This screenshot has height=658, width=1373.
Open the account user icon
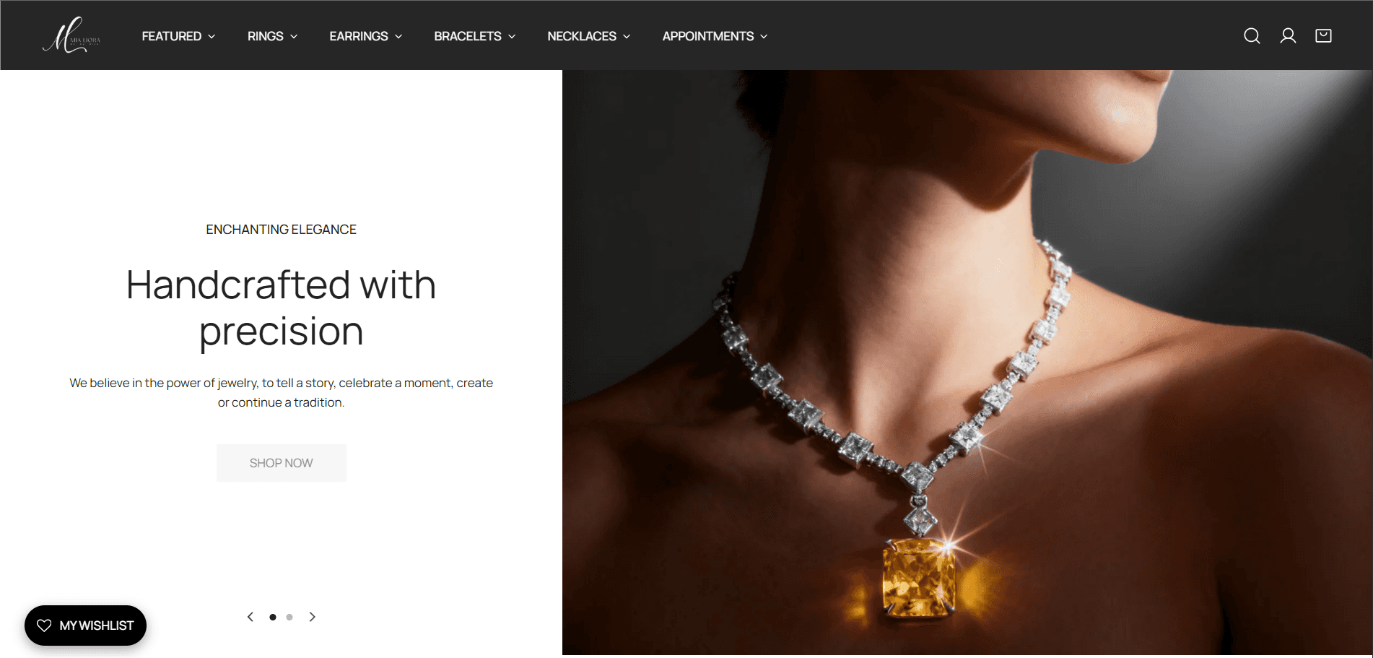click(1288, 36)
